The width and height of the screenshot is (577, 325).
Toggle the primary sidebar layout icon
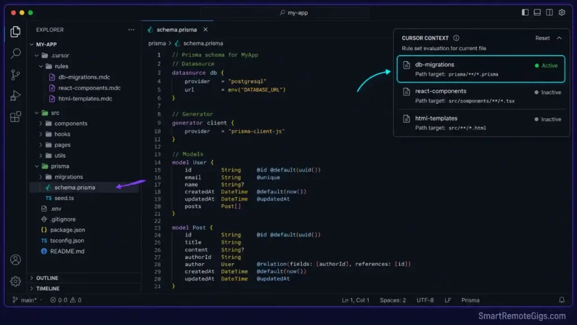click(x=525, y=12)
